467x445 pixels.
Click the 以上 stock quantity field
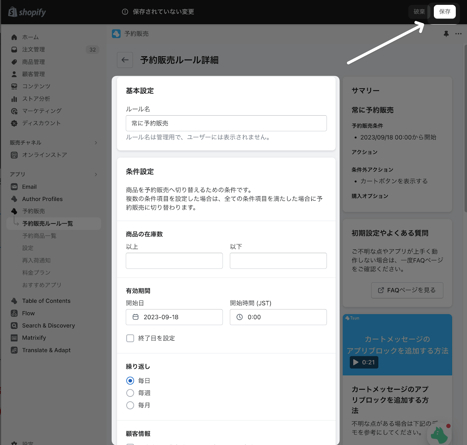click(x=174, y=261)
